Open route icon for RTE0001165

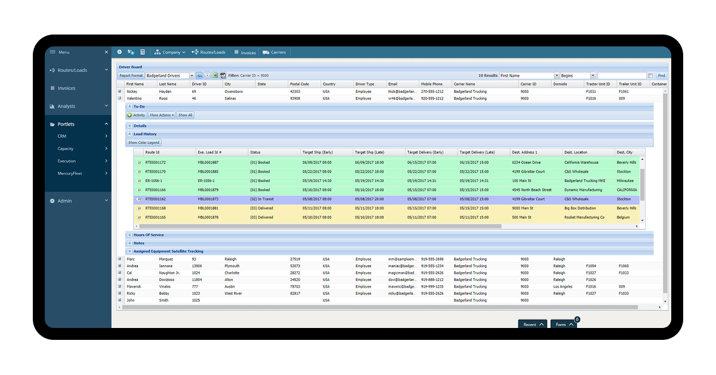[139, 217]
